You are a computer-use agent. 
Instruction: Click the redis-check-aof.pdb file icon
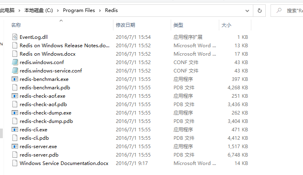point(15,104)
